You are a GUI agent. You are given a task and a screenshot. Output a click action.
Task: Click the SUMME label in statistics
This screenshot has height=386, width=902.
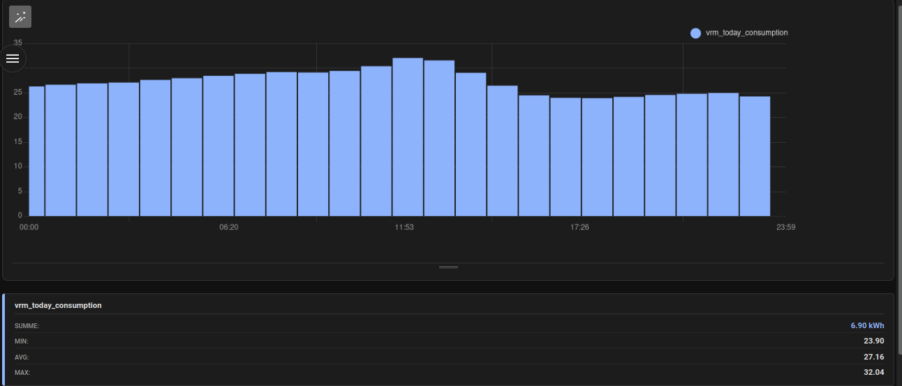pos(27,326)
